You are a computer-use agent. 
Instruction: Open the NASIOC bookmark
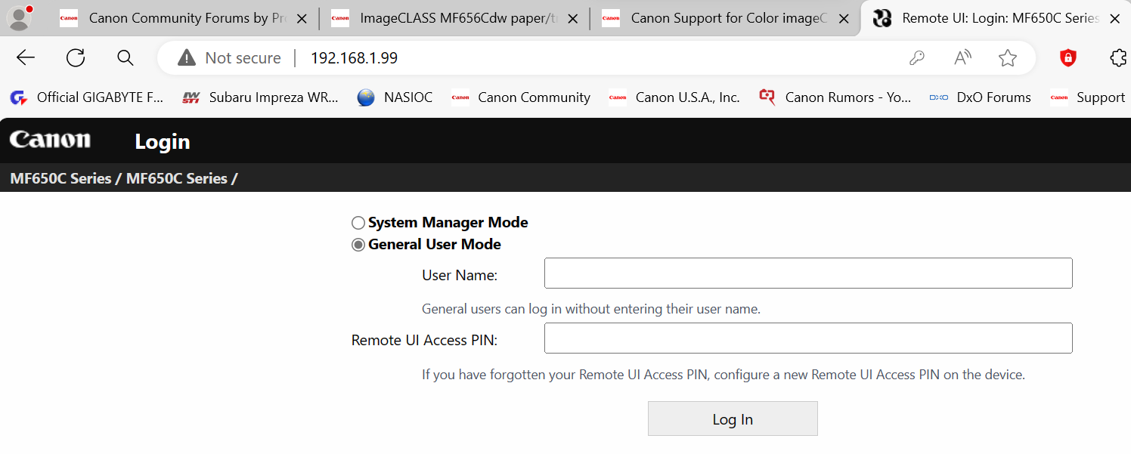(x=395, y=97)
